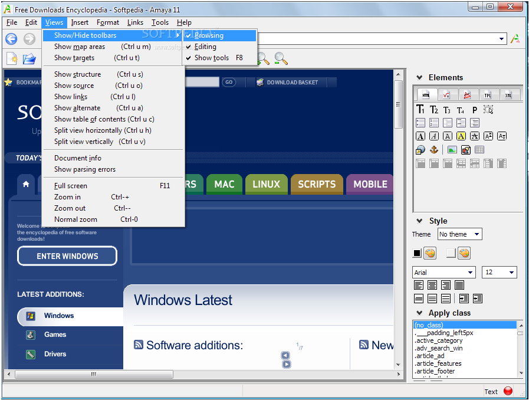Click the black foreground color swatch

click(418, 253)
